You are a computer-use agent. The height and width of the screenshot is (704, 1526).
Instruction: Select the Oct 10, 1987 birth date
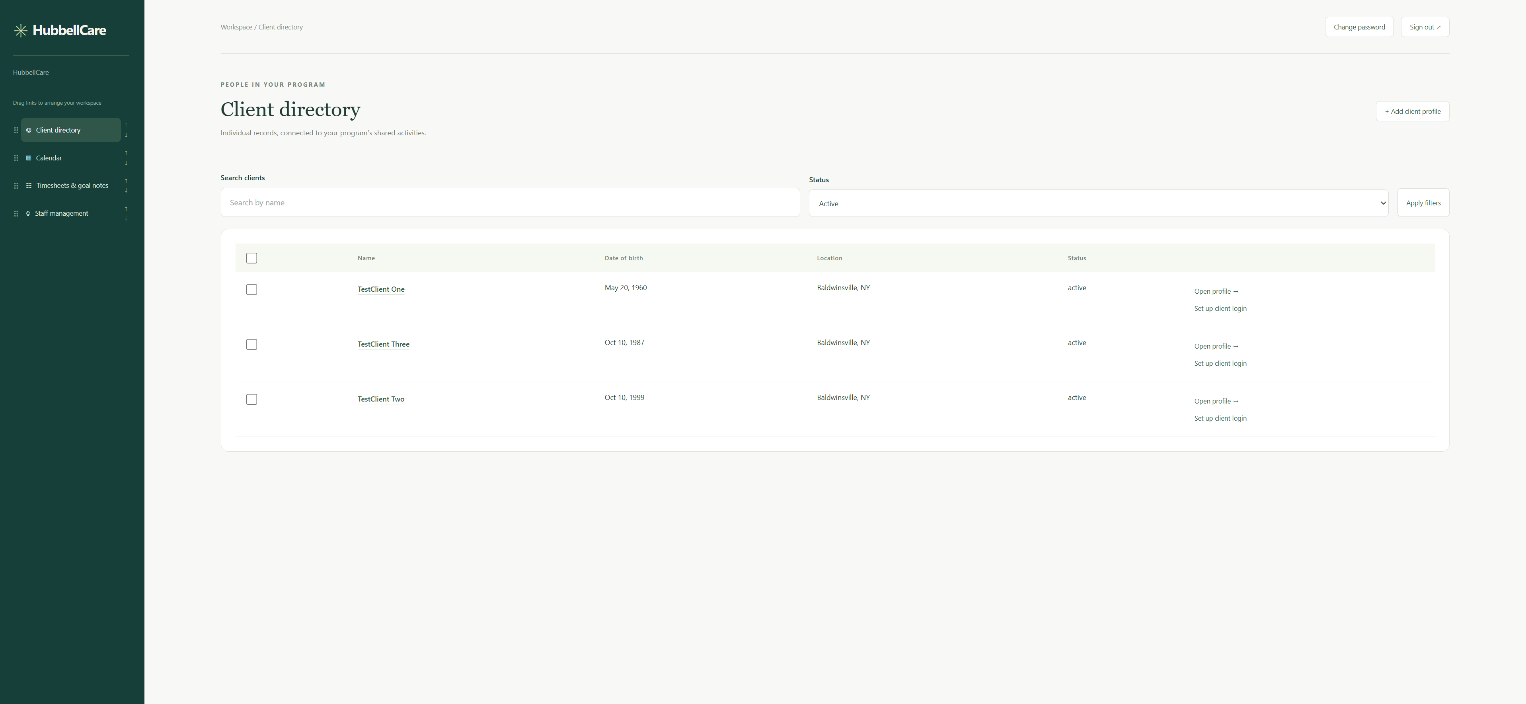pyautogui.click(x=624, y=343)
